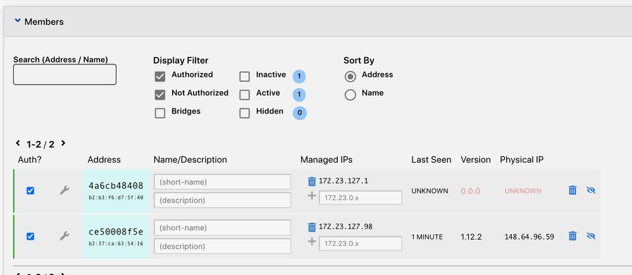Go to next page of members
This screenshot has height=275, width=632.
click(x=63, y=144)
